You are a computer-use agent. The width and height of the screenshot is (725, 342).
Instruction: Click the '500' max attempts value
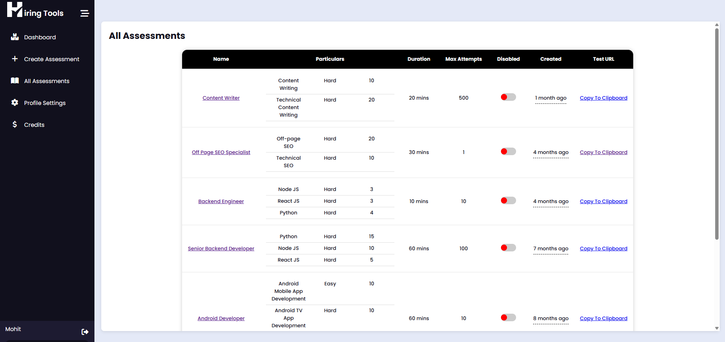pos(464,98)
